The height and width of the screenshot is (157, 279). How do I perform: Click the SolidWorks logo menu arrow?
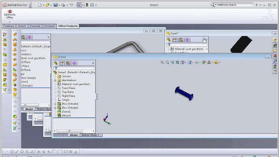coord(30,5)
